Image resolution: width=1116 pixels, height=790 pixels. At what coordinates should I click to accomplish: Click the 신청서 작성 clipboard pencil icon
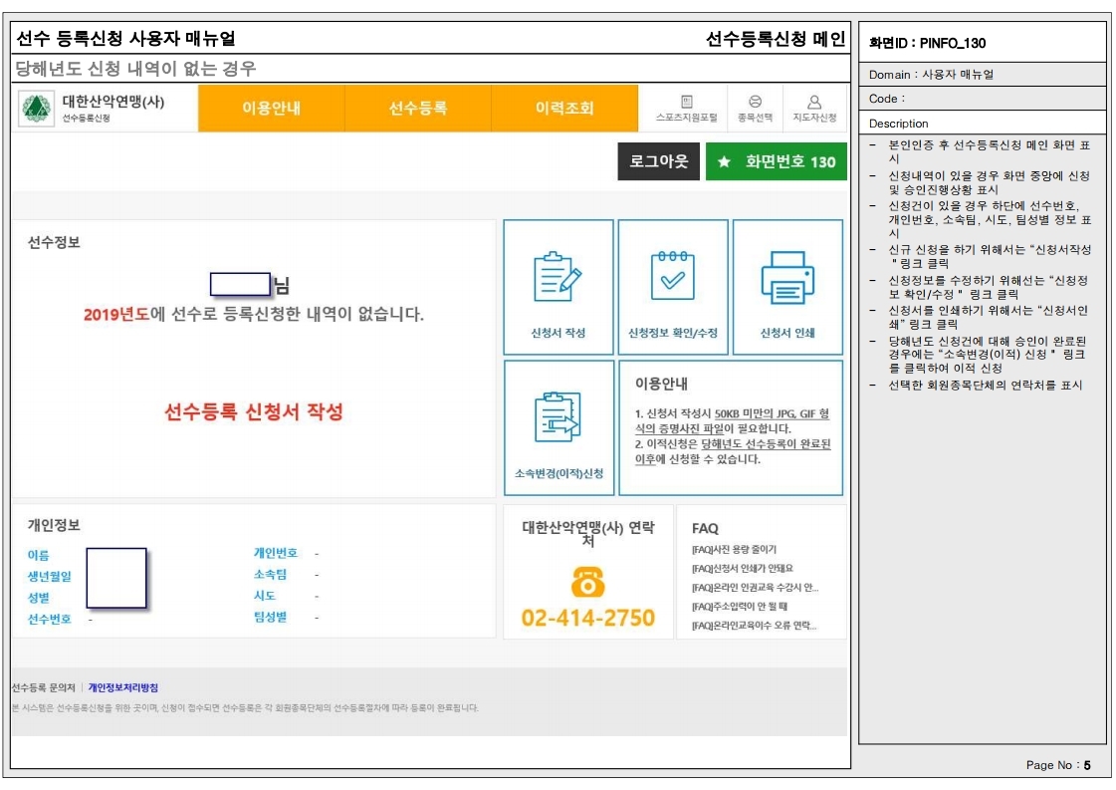558,277
